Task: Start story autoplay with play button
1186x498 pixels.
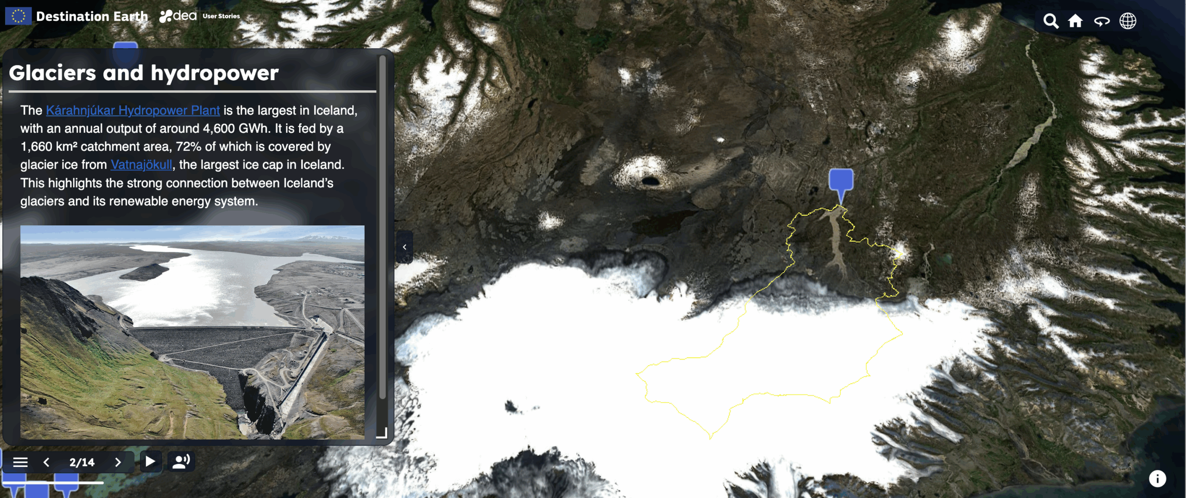Action: coord(150,461)
